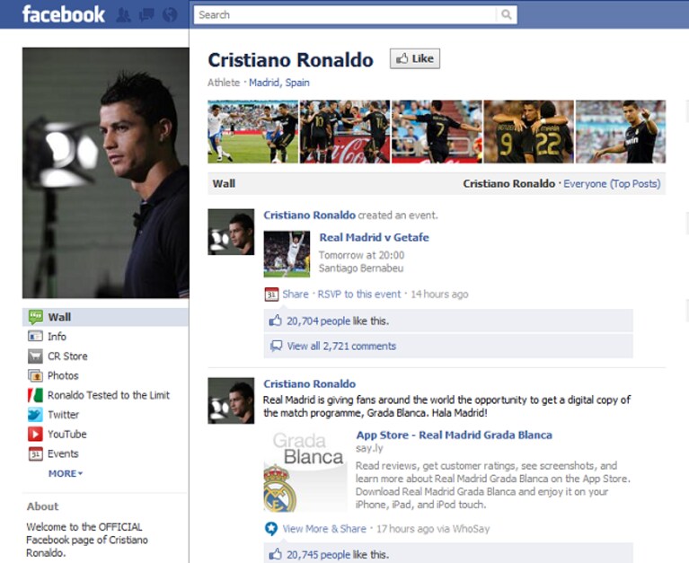The height and width of the screenshot is (563, 689).
Task: Click the Photos sidebar icon
Action: tap(35, 375)
